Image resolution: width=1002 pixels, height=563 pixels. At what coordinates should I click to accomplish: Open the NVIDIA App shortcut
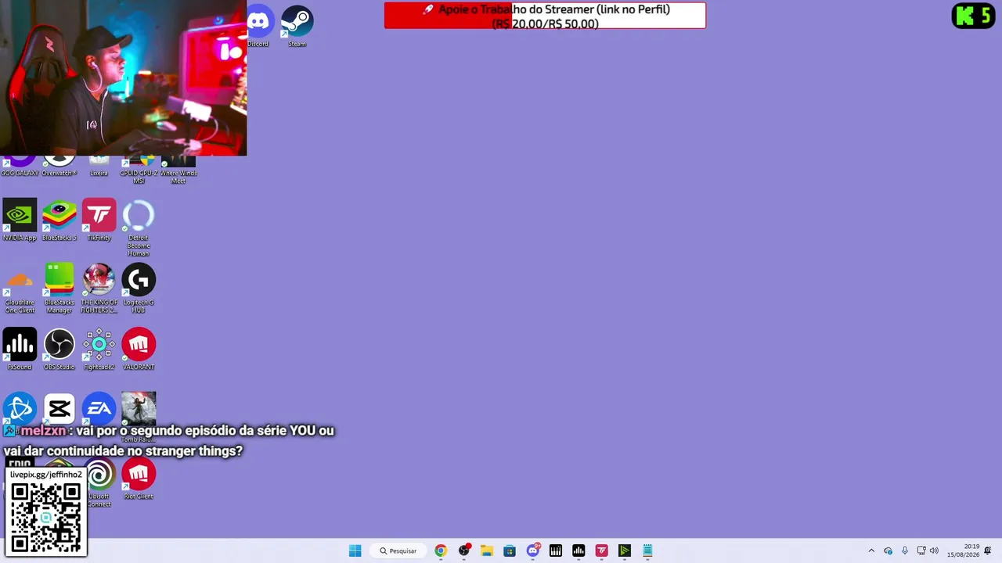[x=20, y=215]
